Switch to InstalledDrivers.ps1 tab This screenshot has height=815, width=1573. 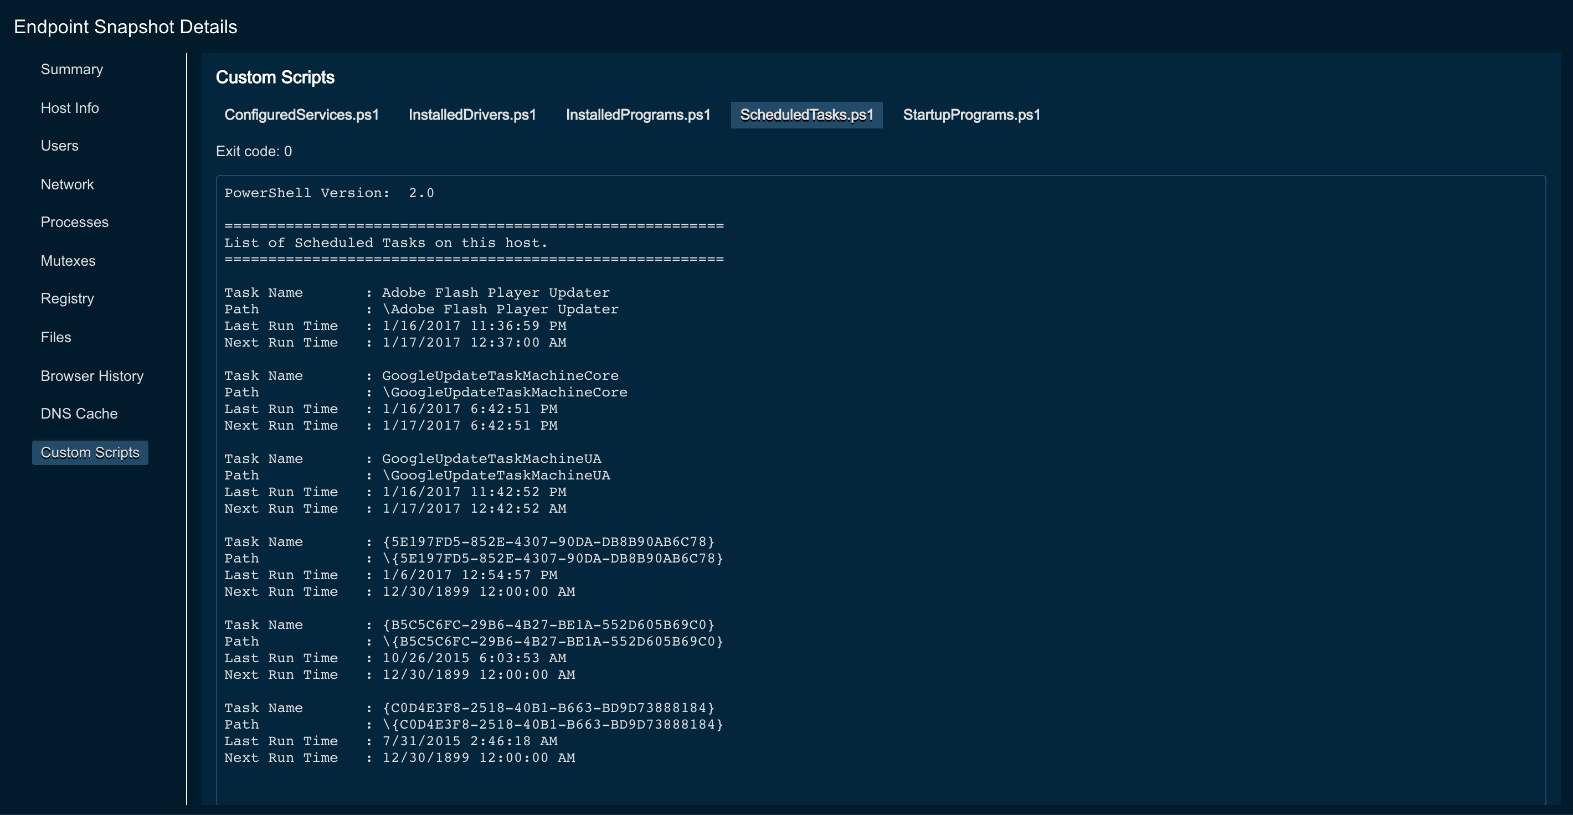pos(472,115)
